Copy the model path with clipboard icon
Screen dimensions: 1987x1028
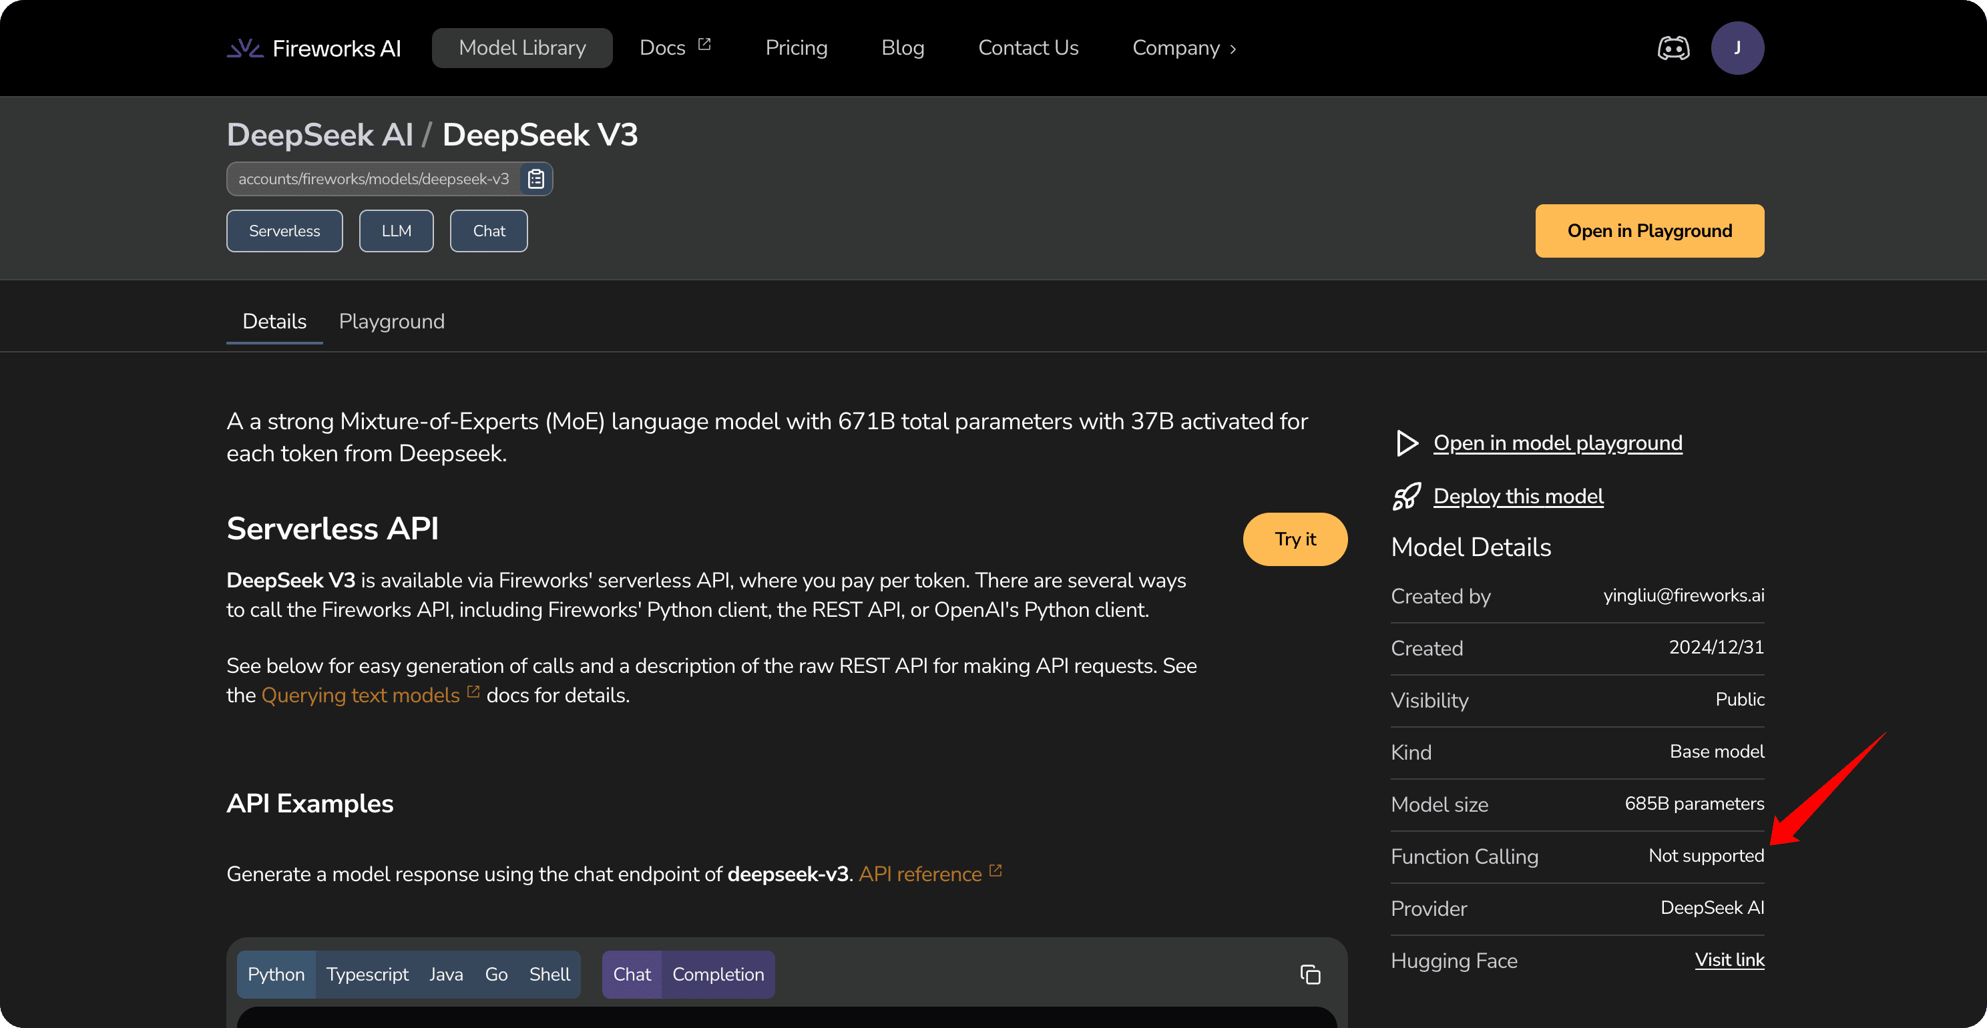click(536, 179)
